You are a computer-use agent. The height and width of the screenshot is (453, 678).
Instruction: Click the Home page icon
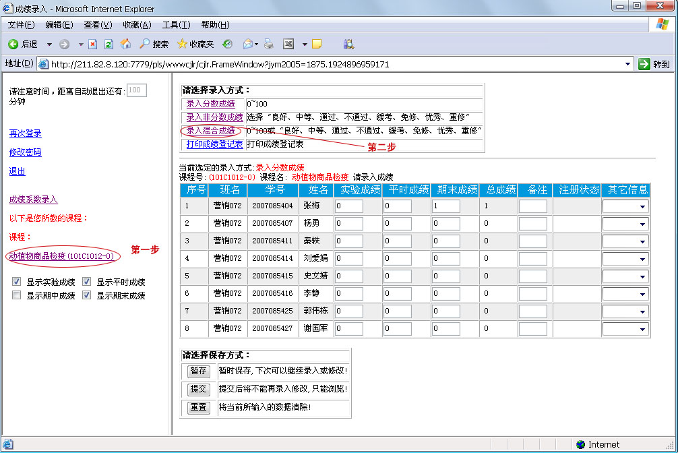coord(127,46)
